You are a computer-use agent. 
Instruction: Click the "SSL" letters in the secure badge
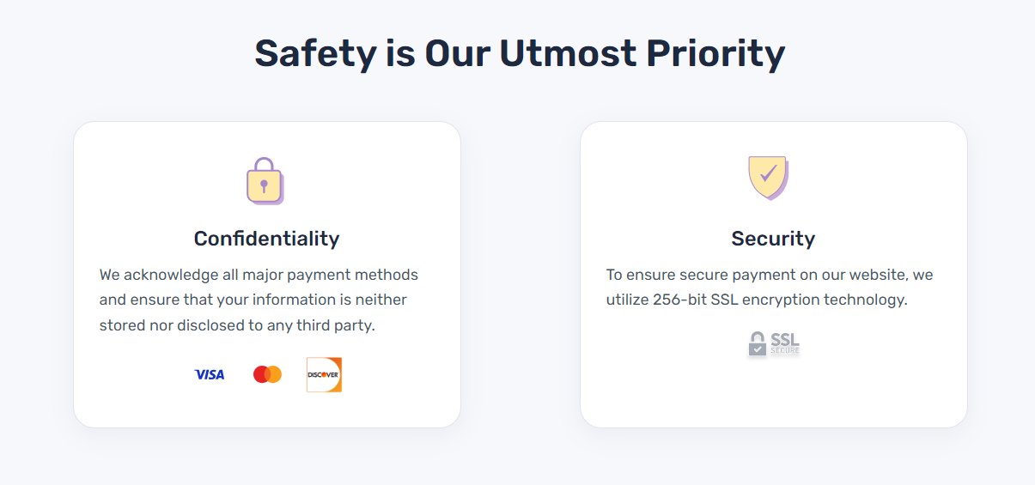point(785,339)
